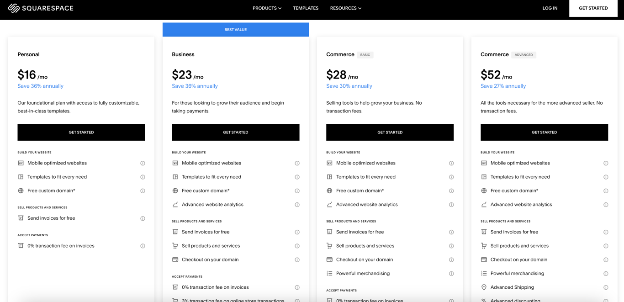The width and height of the screenshot is (624, 302).
Task: Start the Commerce Advanced plan
Action: (544, 132)
